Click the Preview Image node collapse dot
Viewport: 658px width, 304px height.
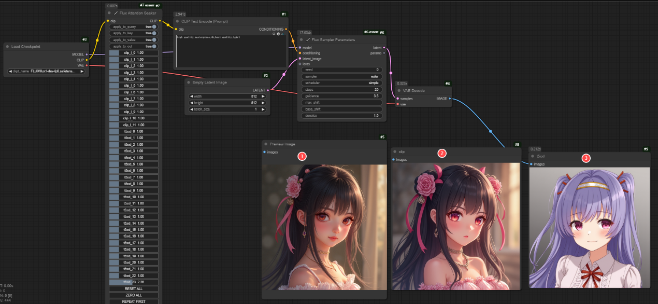(x=266, y=144)
